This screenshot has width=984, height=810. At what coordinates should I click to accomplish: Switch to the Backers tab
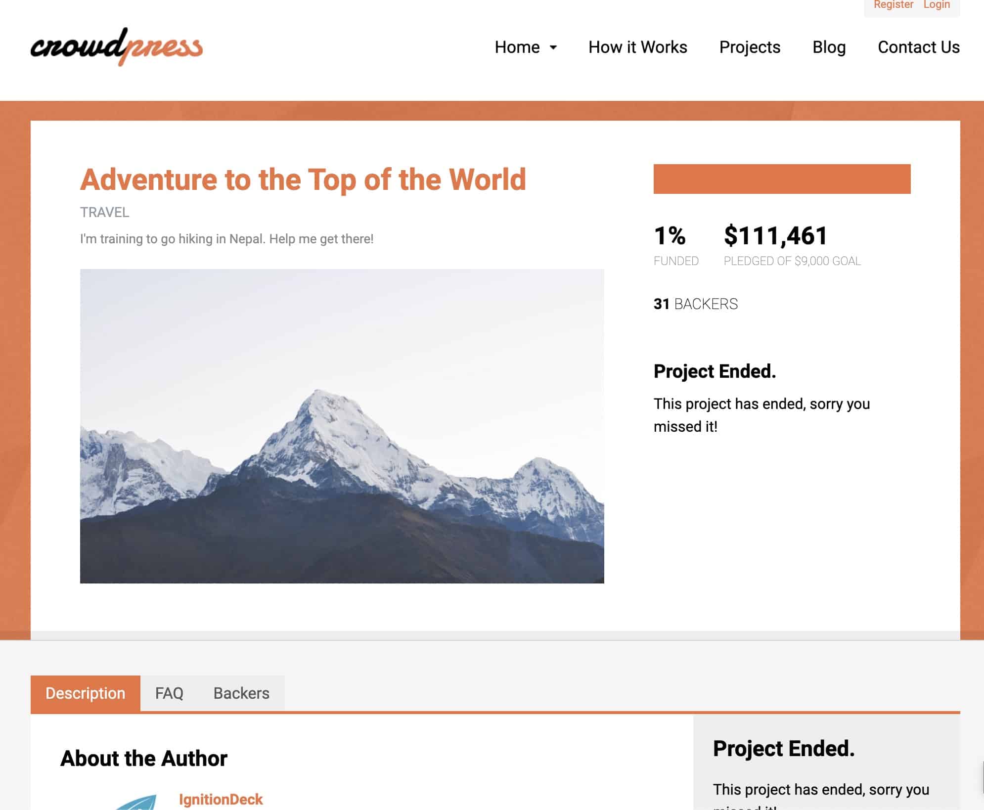(241, 693)
